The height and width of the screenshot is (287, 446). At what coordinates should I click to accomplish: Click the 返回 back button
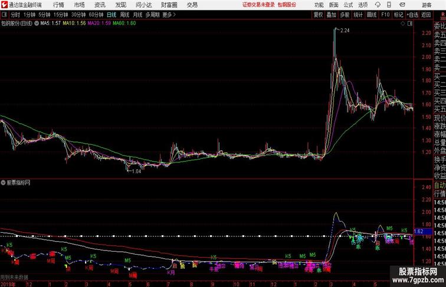[x=426, y=15]
